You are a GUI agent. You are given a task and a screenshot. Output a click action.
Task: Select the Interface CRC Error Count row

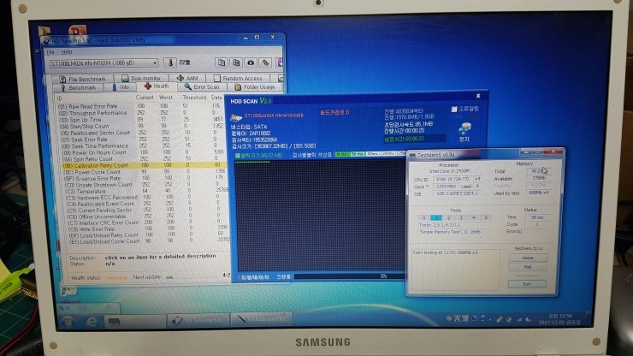pyautogui.click(x=147, y=222)
